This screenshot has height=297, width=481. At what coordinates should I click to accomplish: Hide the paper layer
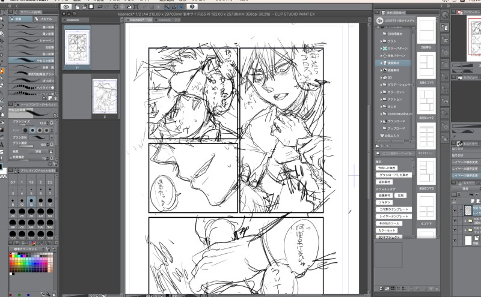coord(455,241)
